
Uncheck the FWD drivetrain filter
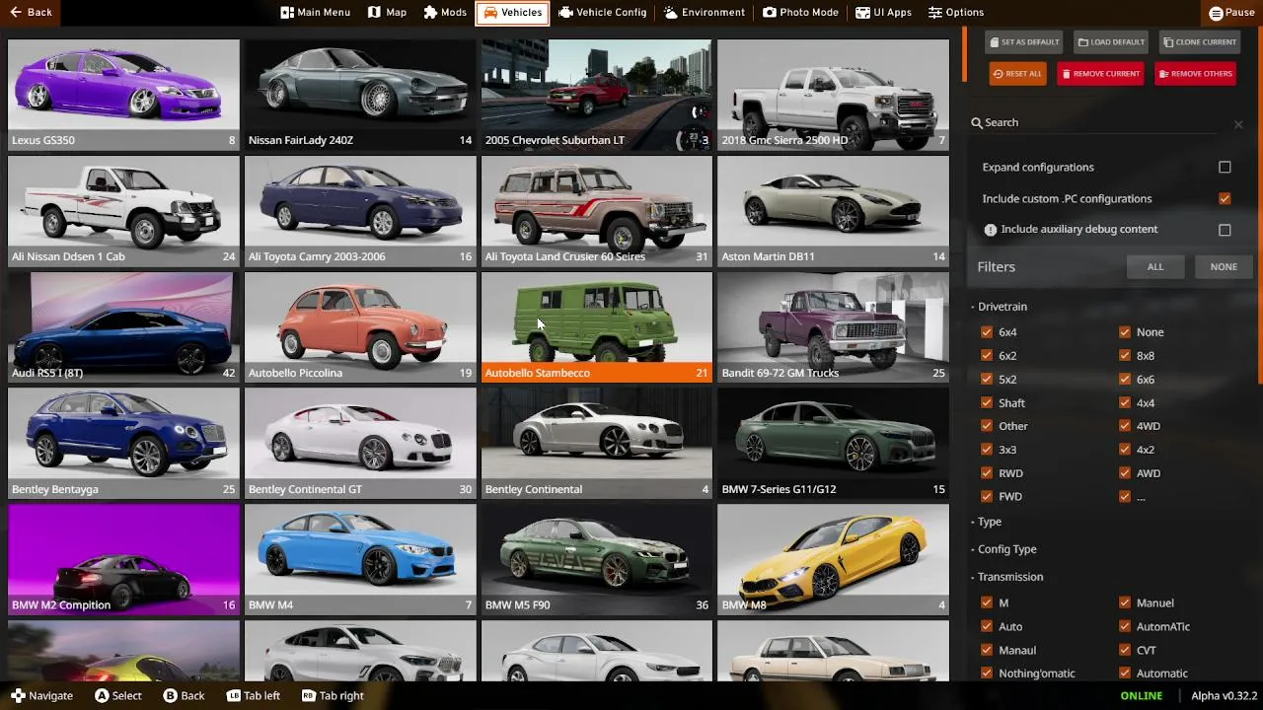coord(987,497)
